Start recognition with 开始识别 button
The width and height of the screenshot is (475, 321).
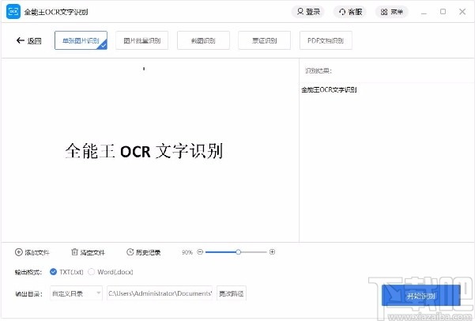pos(421,295)
